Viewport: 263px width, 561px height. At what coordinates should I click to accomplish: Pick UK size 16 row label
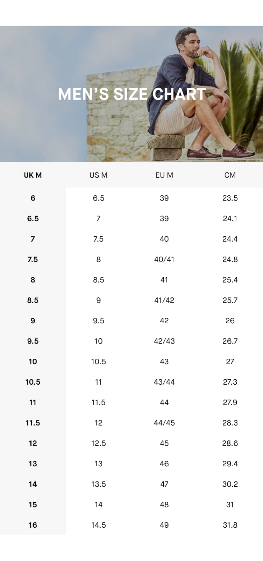(x=33, y=525)
